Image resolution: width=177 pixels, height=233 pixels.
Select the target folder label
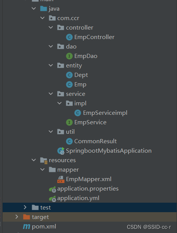[40, 217]
